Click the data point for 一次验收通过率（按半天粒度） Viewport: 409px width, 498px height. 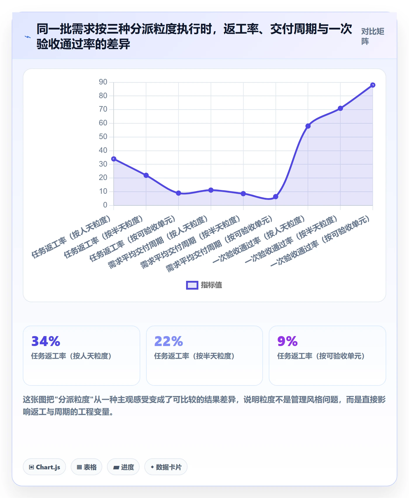340,108
